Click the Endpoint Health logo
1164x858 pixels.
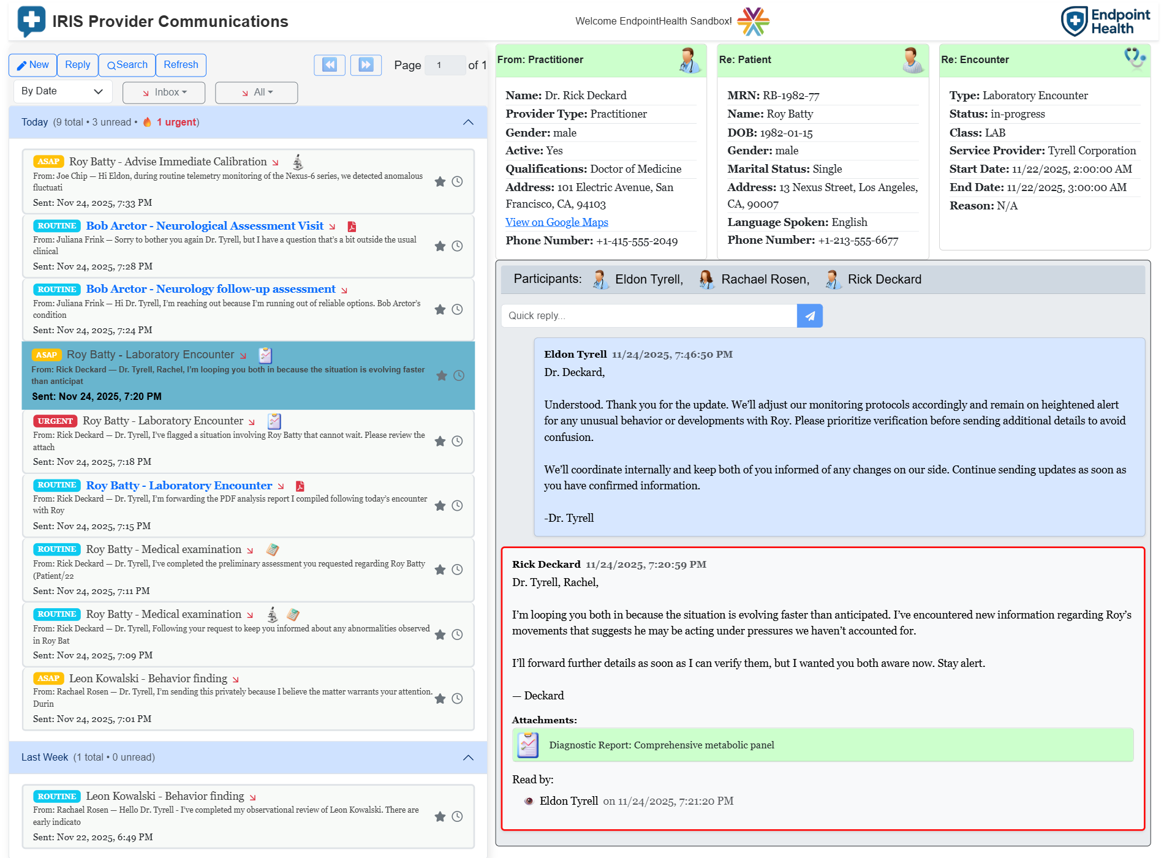[1106, 21]
